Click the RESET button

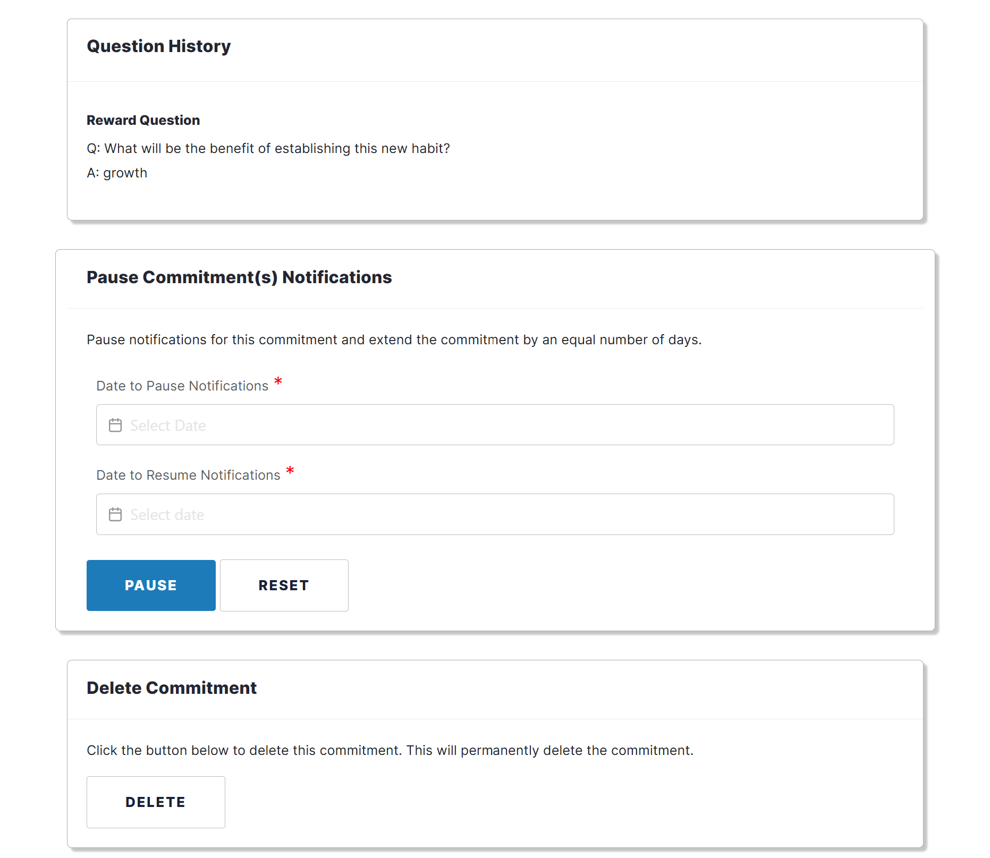pyautogui.click(x=284, y=585)
